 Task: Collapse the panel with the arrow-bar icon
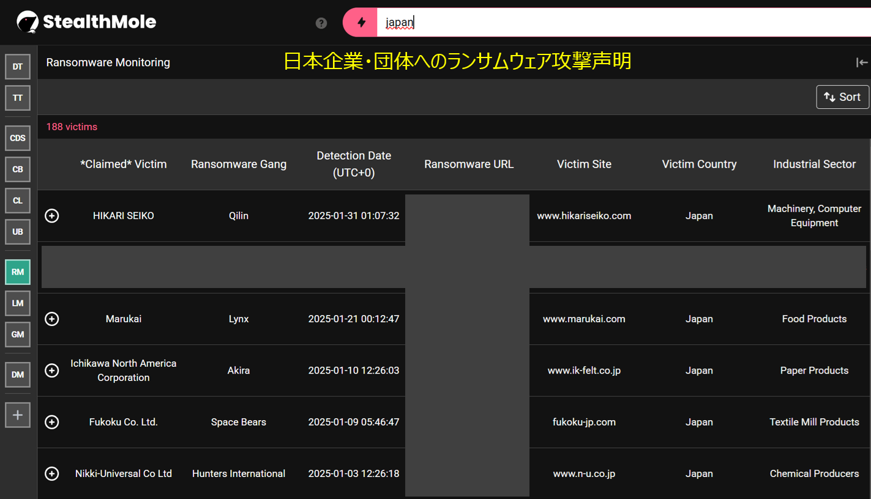(862, 62)
